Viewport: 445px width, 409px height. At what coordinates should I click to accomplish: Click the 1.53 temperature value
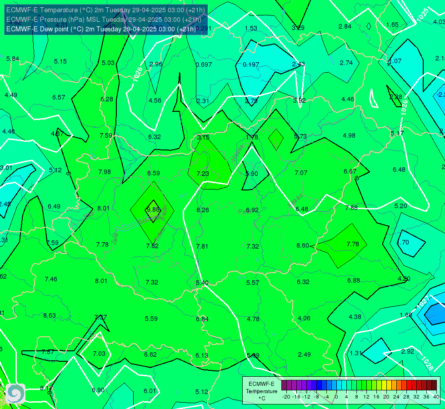coord(251,28)
